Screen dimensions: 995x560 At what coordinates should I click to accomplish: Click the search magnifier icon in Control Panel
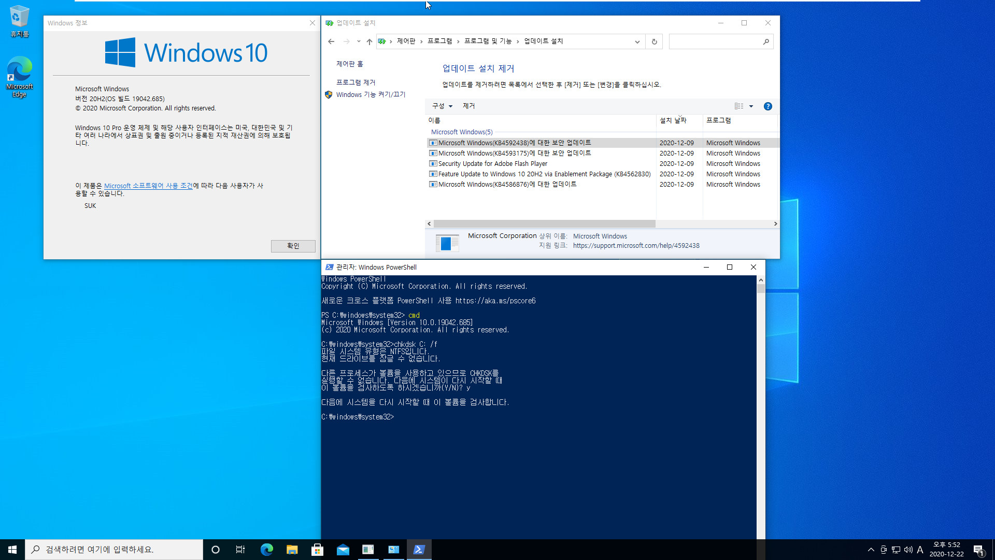766,41
